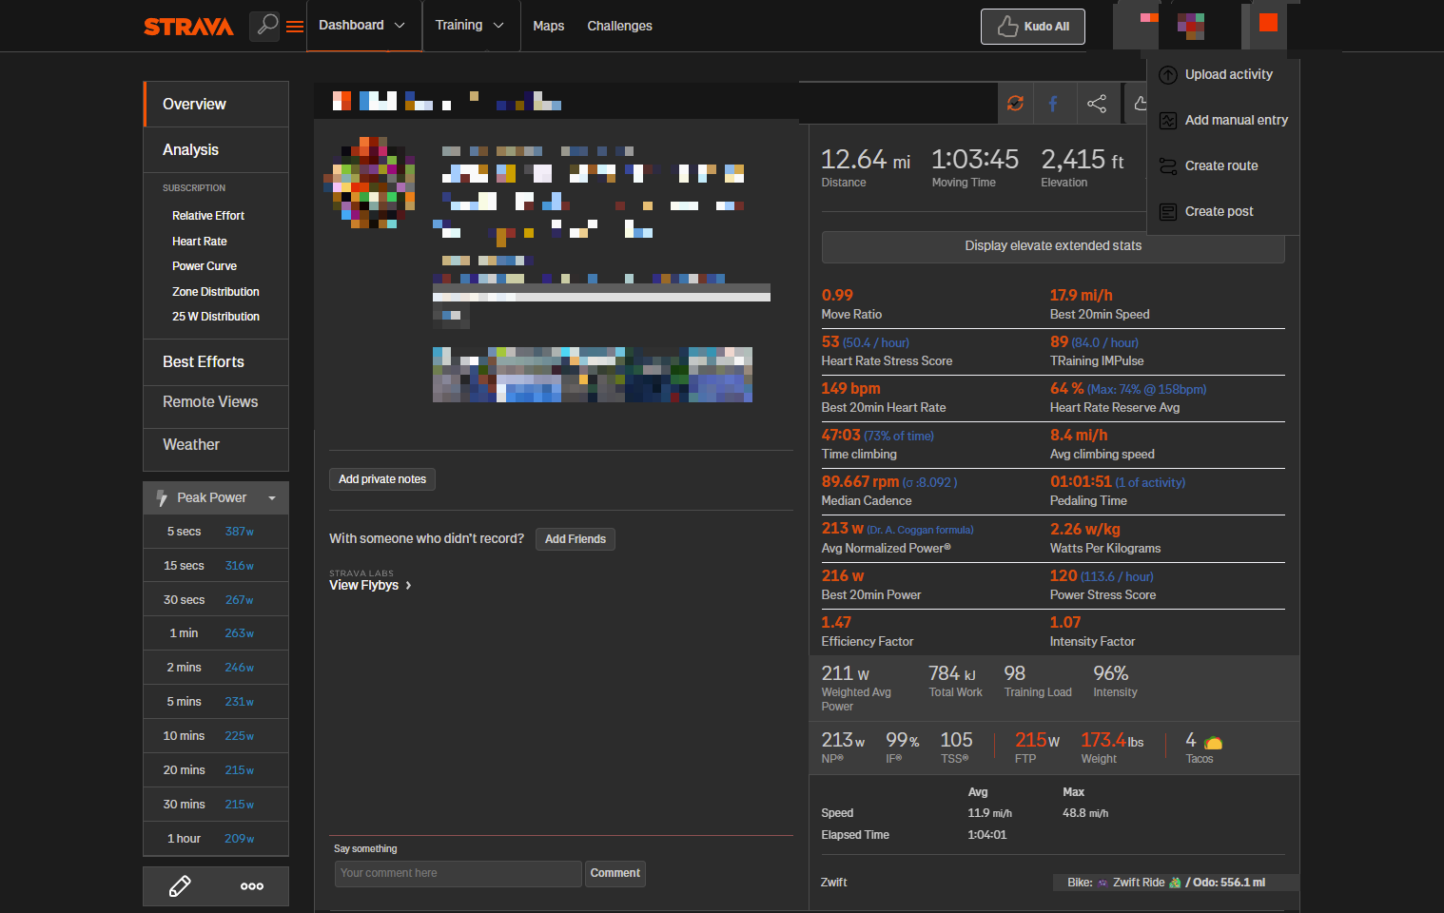Screen dimensions: 1444x913
Task: Click the Kudo All button
Action: tap(1033, 27)
